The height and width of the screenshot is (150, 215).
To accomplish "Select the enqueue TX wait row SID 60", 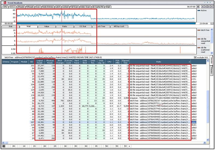I will (x=113, y=98).
